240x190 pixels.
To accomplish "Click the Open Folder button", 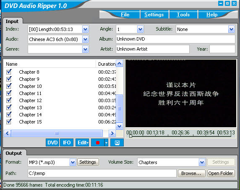I will (221, 173).
